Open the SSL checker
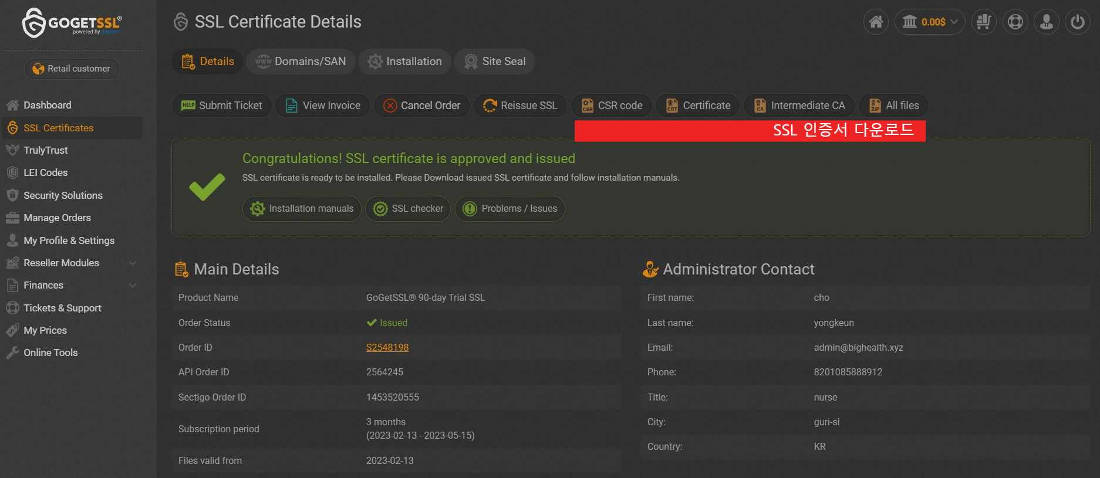Screen dimensions: 1100x478 [x=408, y=209]
